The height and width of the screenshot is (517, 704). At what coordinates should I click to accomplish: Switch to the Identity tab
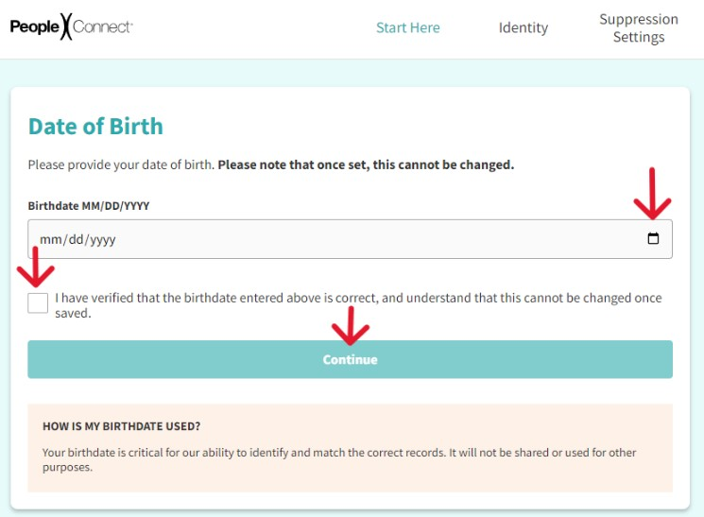(x=524, y=27)
